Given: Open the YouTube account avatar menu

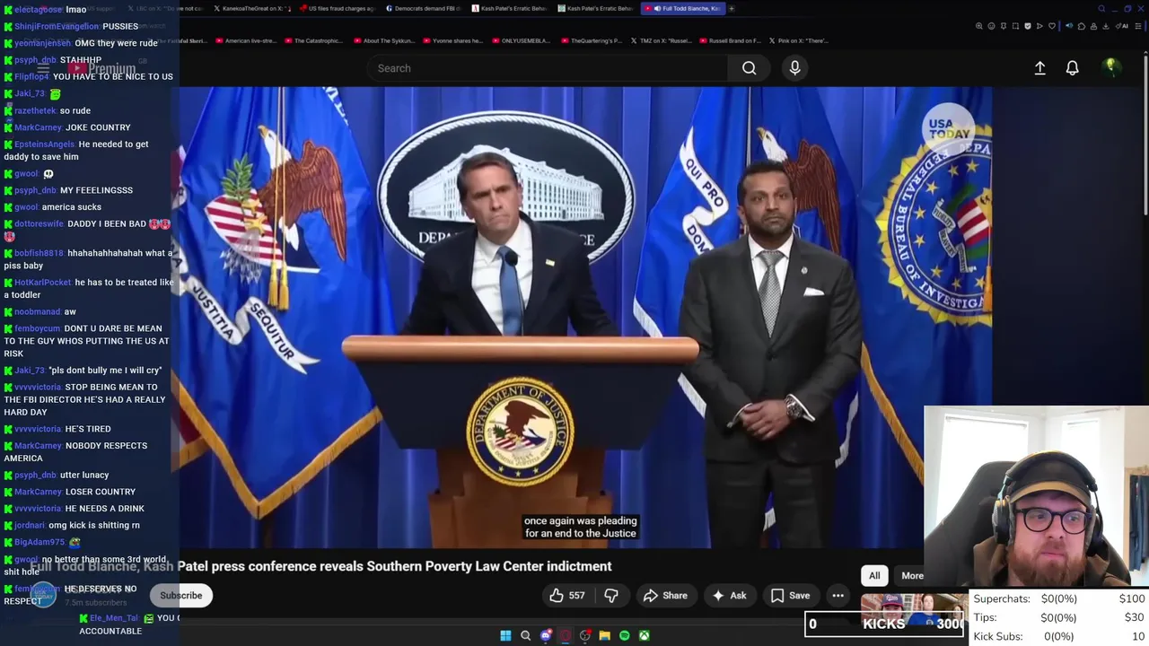Looking at the screenshot, I should pyautogui.click(x=1110, y=67).
